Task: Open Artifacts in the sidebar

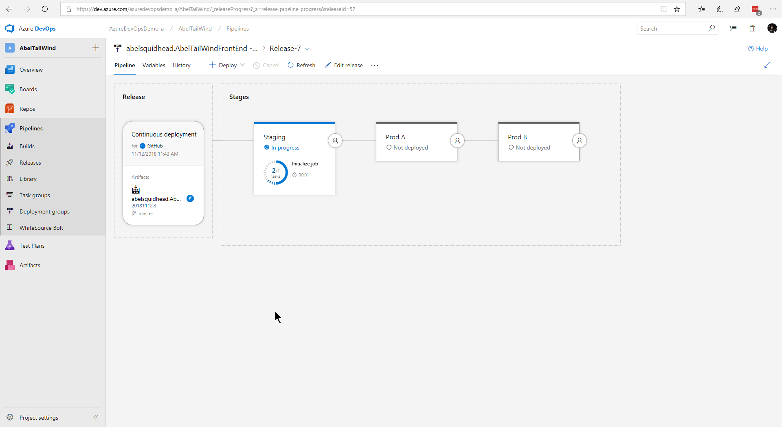Action: (x=30, y=265)
